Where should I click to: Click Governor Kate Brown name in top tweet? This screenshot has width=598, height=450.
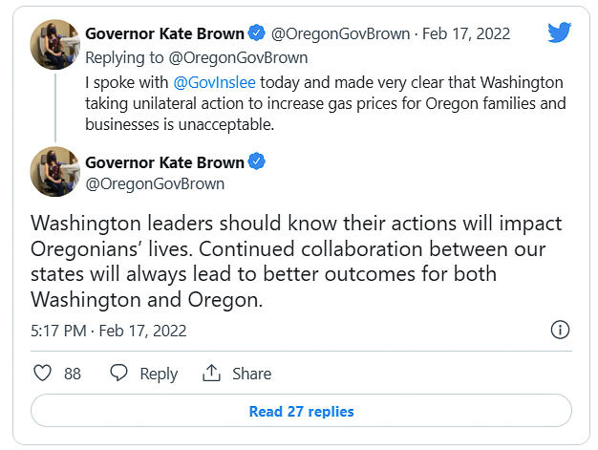point(164,34)
